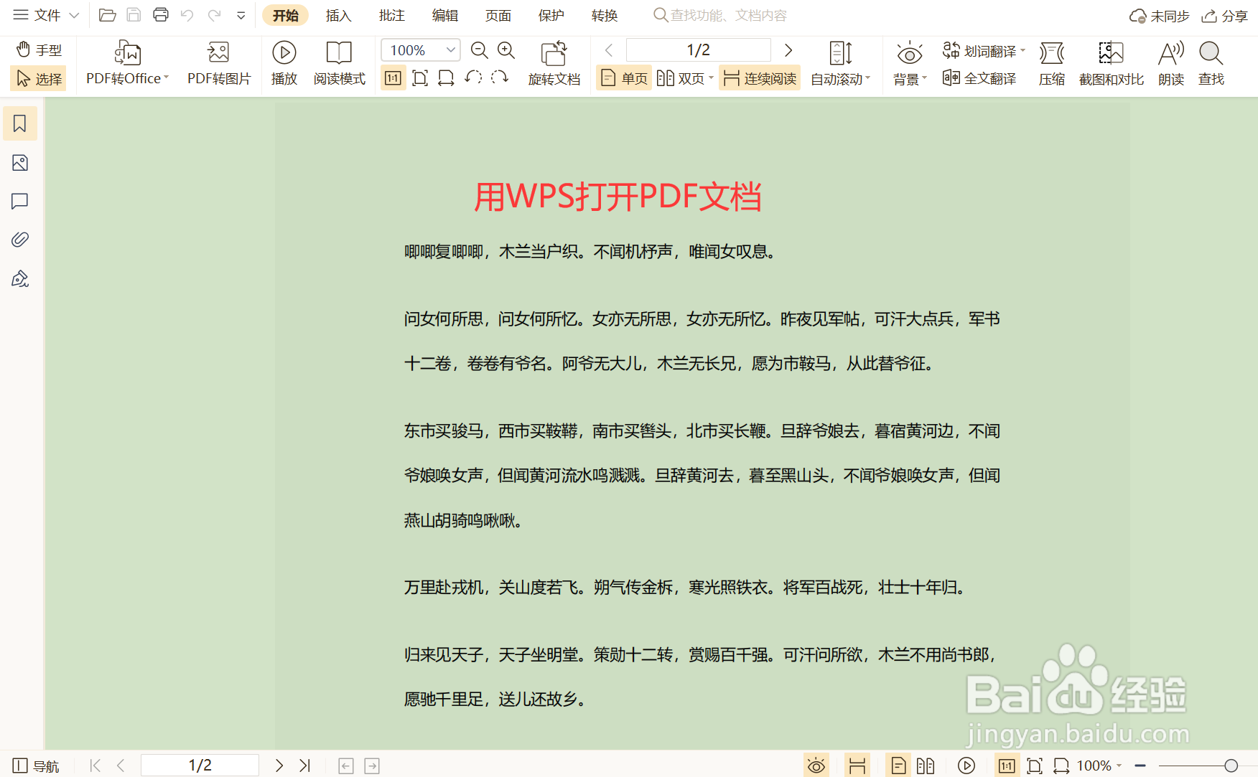
Task: Open the file folder icon
Action: (x=107, y=15)
